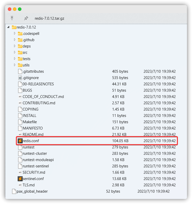Click the INSTALL file icon
192x204 pixels.
[x=20, y=116]
